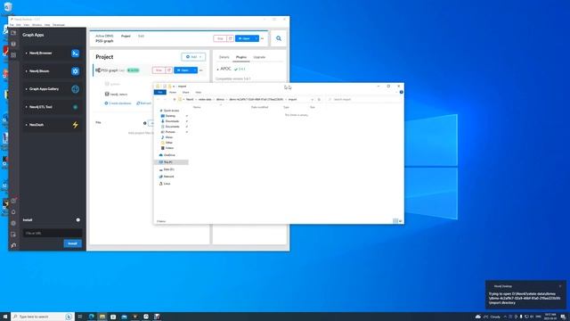Collapse the APOC plugin entry
This screenshot has height=321, width=570.
217,69
